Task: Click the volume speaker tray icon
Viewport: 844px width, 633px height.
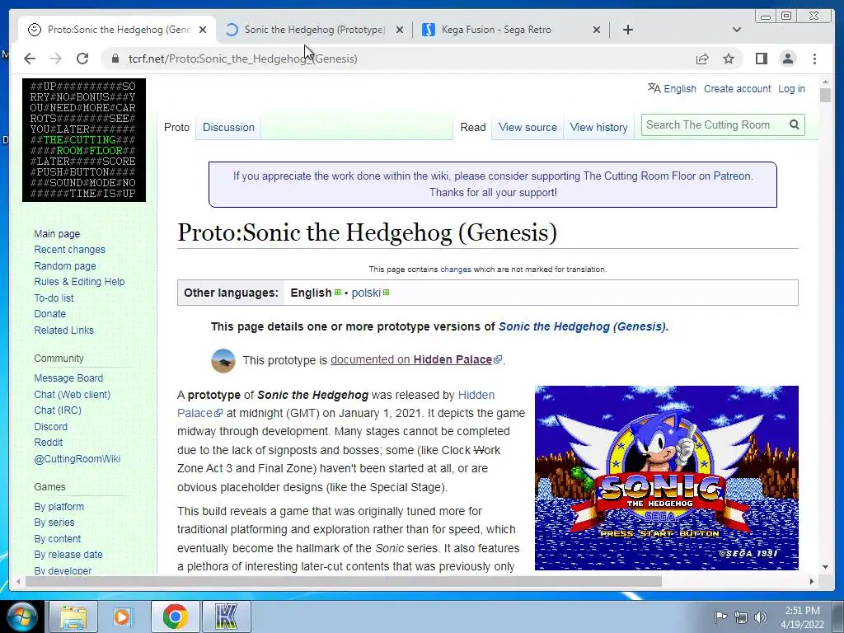Action: [760, 617]
